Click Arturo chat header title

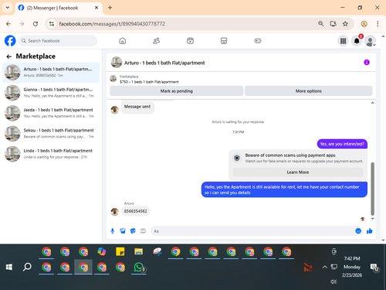[164, 63]
